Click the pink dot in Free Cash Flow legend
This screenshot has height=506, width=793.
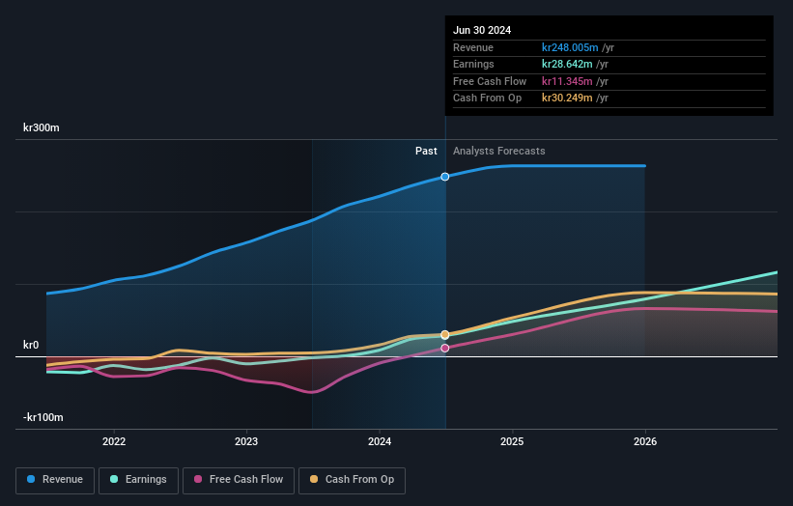(198, 479)
